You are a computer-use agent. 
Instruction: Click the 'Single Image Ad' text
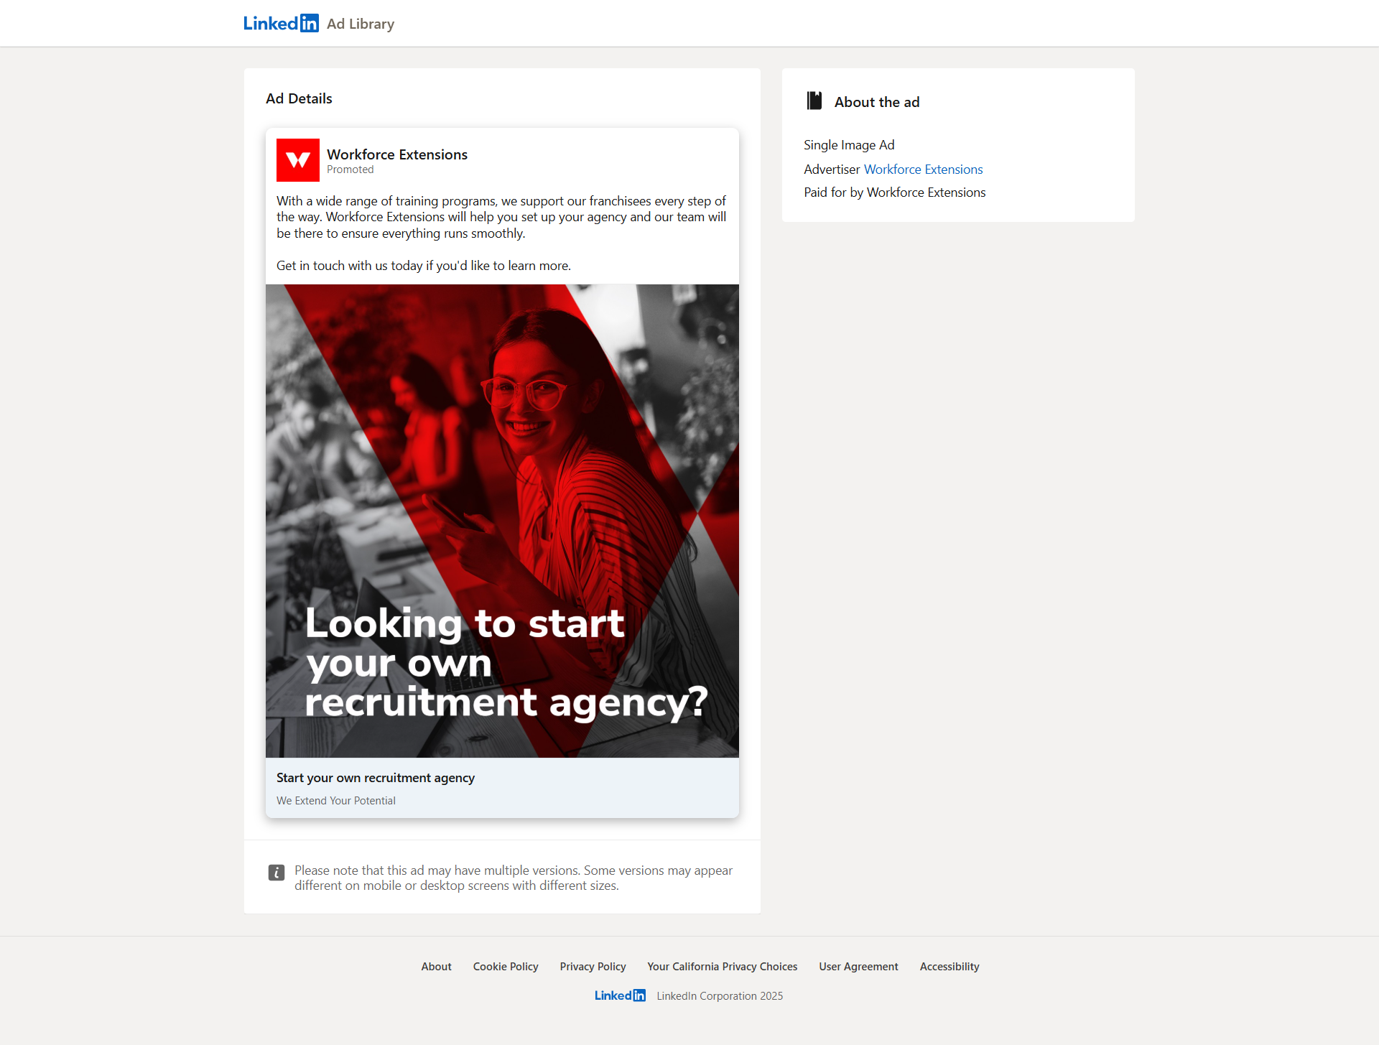tap(849, 145)
